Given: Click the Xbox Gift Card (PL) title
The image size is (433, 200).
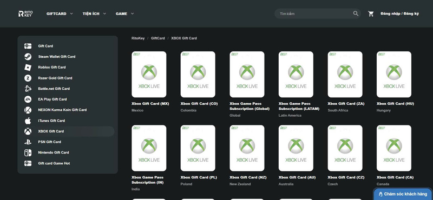Looking at the screenshot, I should point(199,177).
